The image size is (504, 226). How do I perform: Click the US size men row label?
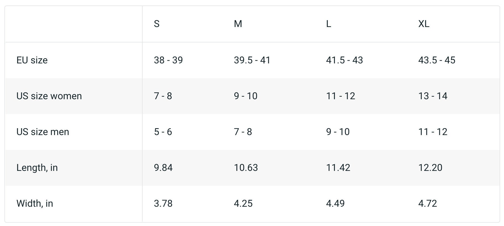[43, 132]
